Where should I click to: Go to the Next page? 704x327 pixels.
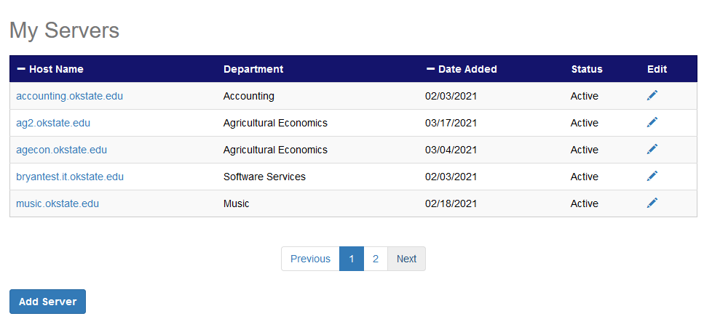tap(406, 259)
